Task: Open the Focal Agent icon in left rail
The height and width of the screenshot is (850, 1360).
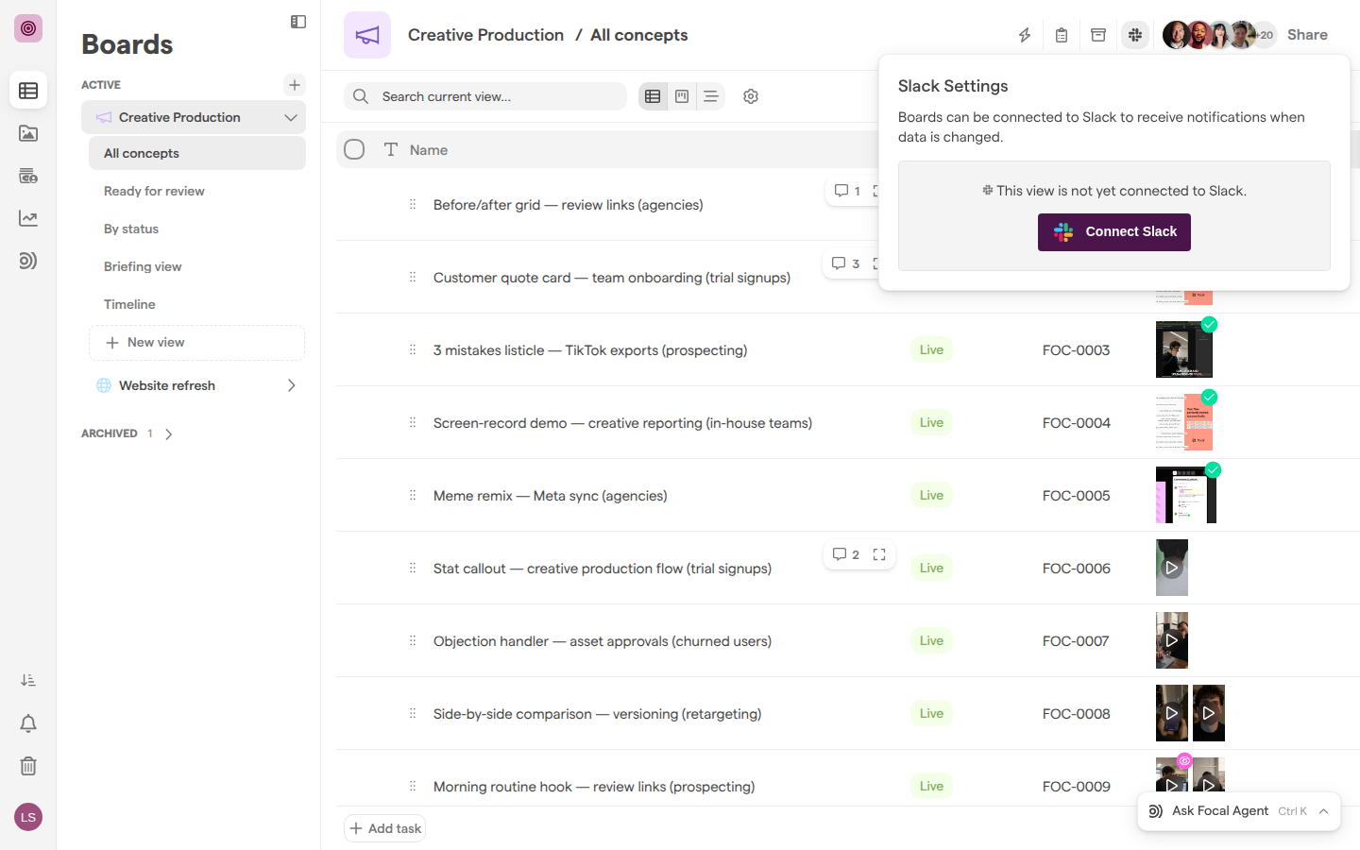Action: tap(28, 261)
